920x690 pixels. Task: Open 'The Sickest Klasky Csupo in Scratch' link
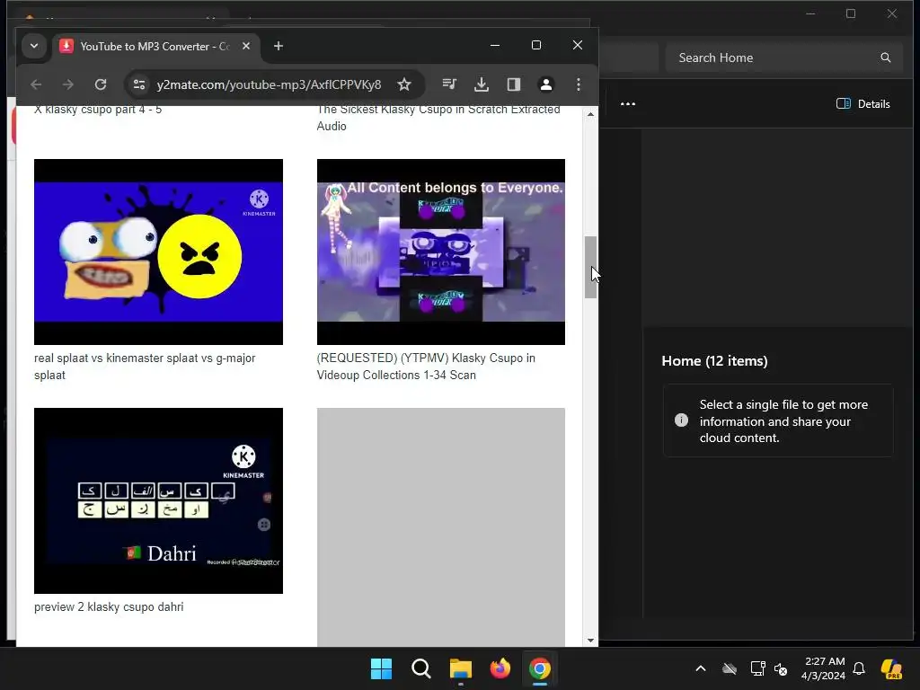[438, 118]
